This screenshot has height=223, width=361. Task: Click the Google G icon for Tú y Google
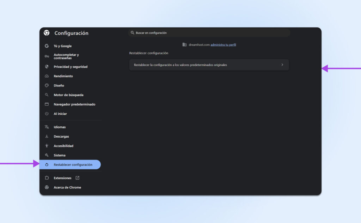click(x=47, y=46)
